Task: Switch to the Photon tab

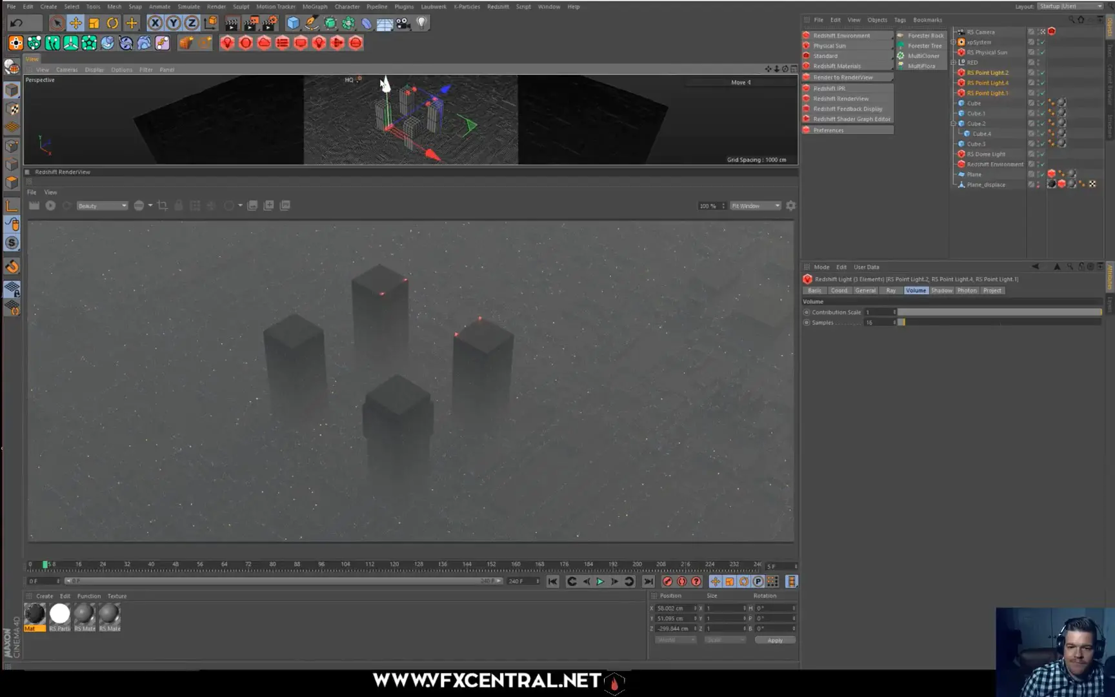Action: point(967,290)
